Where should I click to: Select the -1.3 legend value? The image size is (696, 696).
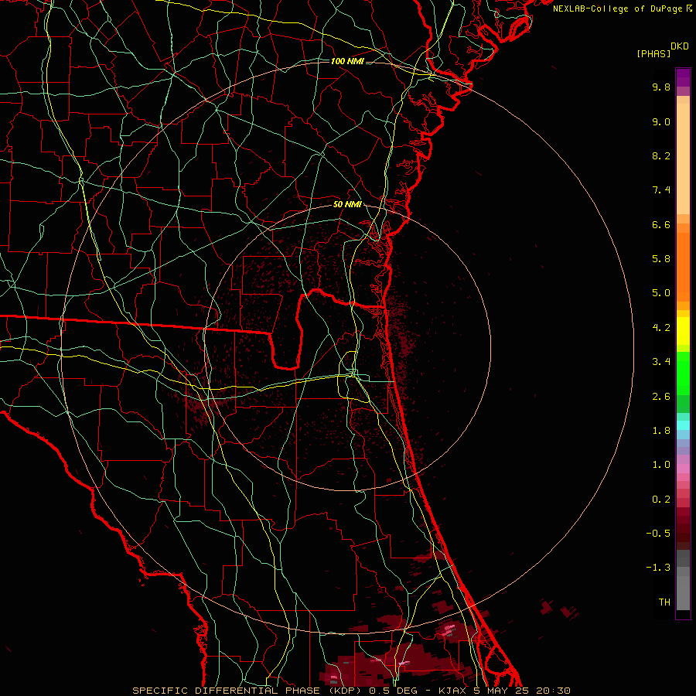click(658, 568)
